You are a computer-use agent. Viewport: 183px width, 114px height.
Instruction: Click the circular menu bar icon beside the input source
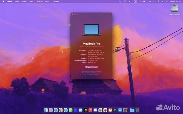tap(130, 2)
